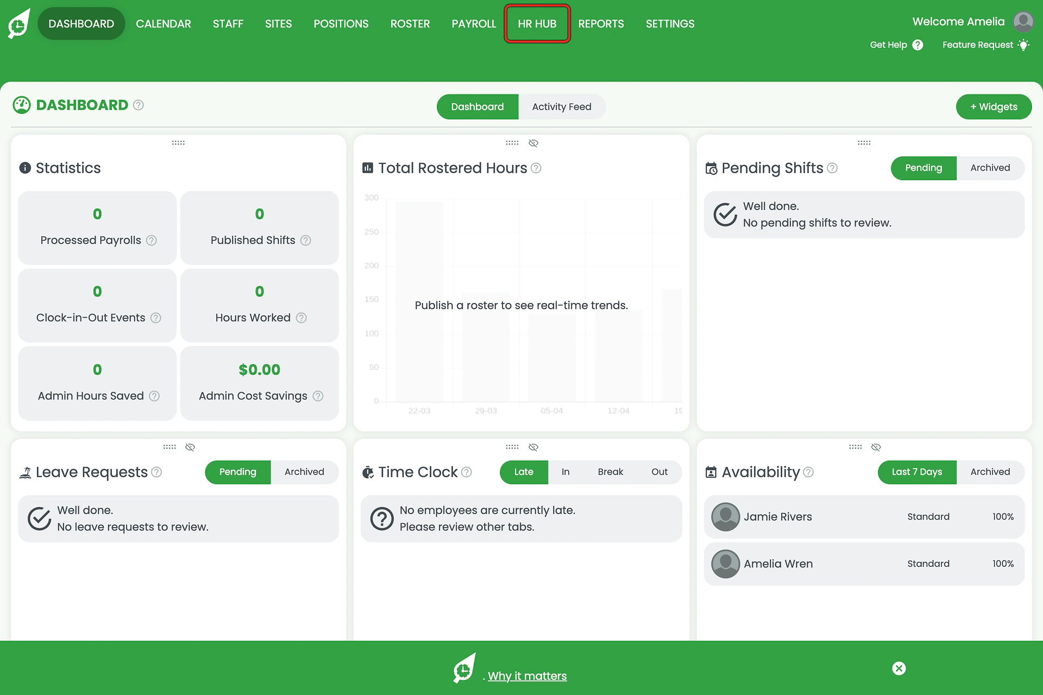Open Amelia Wren availability row
Viewport: 1043px width, 695px height.
pos(864,564)
